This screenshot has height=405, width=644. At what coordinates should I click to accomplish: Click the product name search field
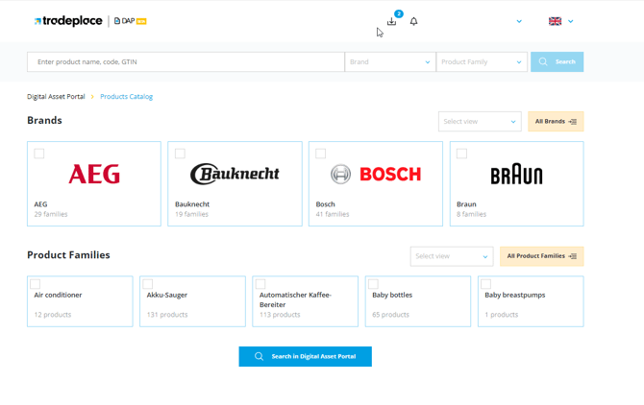click(186, 61)
